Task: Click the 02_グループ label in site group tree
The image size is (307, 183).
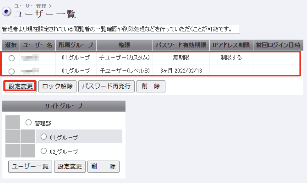Action: (64, 152)
